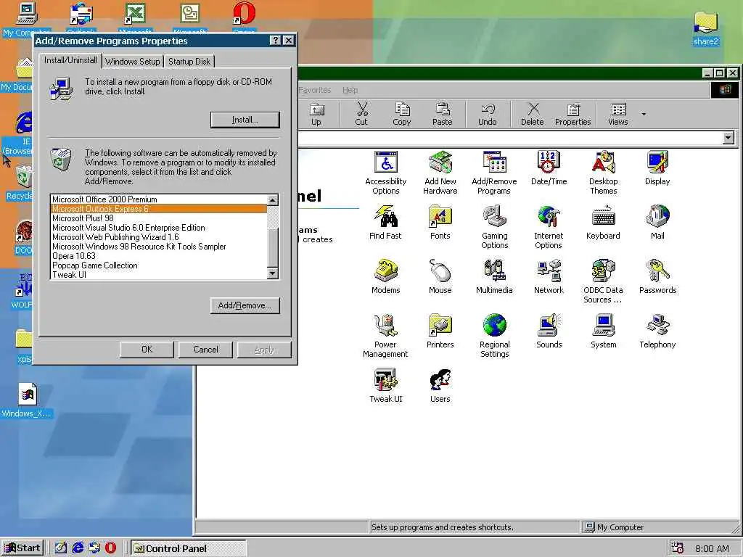Open the Date/Time applet
The height and width of the screenshot is (557, 743).
[549, 168]
